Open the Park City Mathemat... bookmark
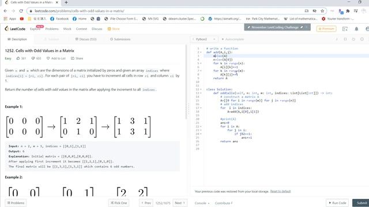369x207 pixels. [263, 18]
